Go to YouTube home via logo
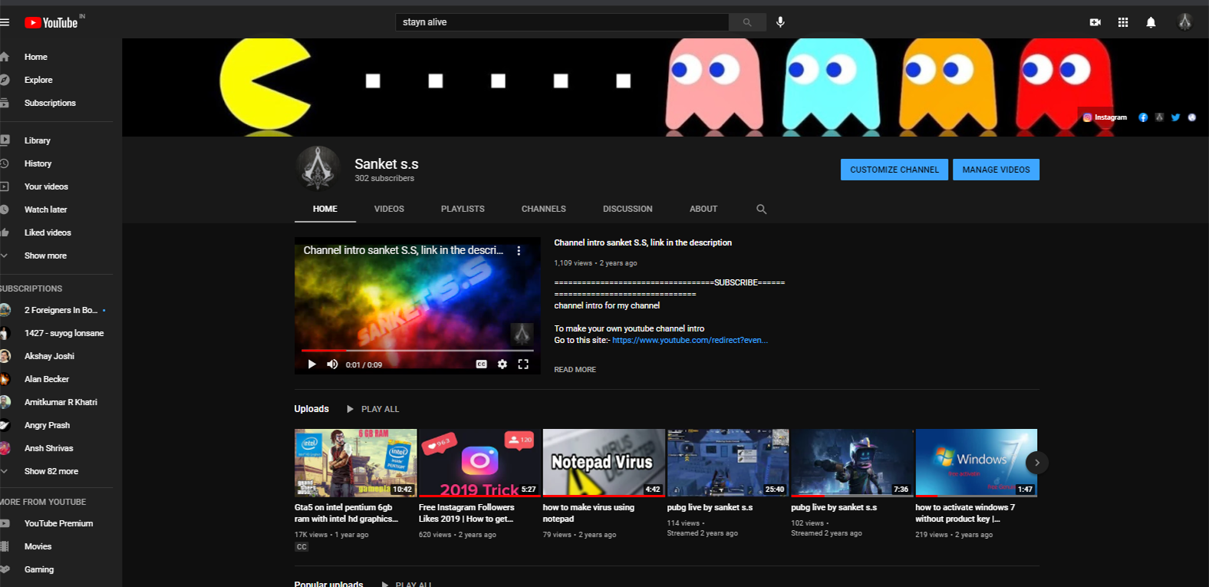This screenshot has height=587, width=1209. 51,22
